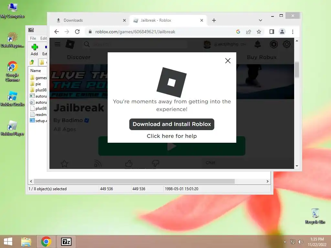The height and width of the screenshot is (248, 331).
Task: Open a new Chrome tab
Action: [x=214, y=20]
